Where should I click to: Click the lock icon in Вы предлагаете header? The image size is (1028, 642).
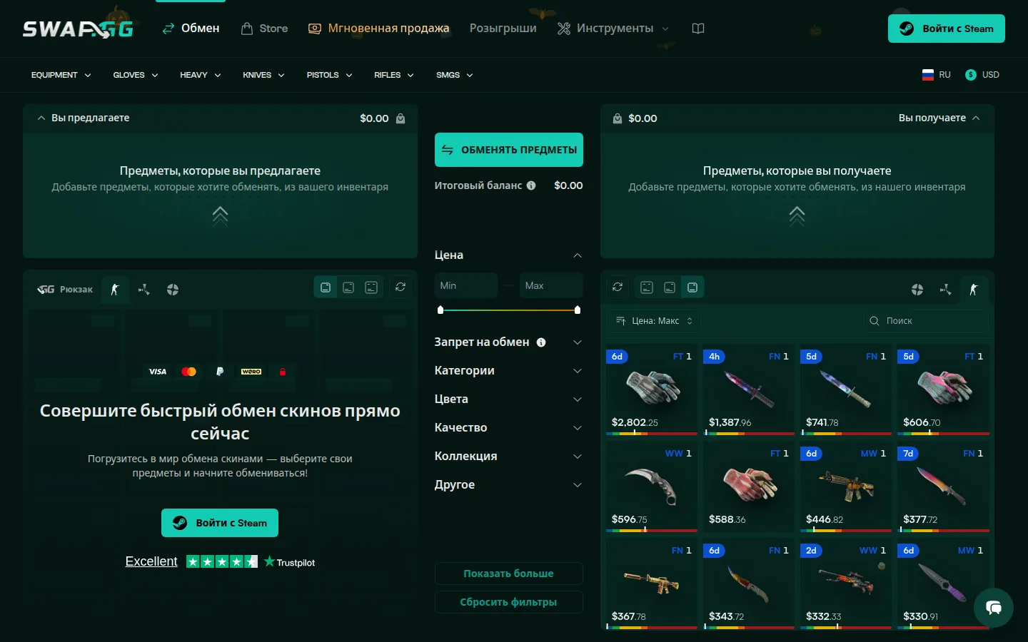400,118
